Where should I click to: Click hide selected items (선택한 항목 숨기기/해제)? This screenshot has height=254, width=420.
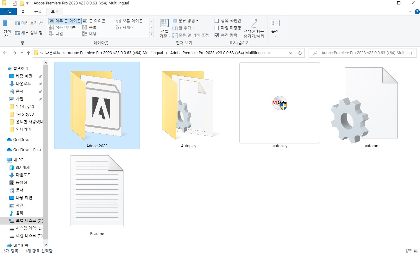click(254, 29)
